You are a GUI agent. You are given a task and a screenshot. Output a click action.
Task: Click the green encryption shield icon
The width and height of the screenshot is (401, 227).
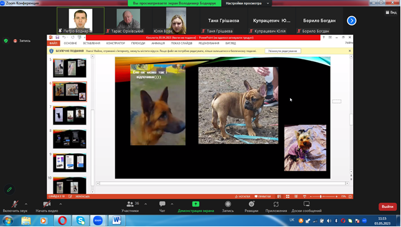6,40
